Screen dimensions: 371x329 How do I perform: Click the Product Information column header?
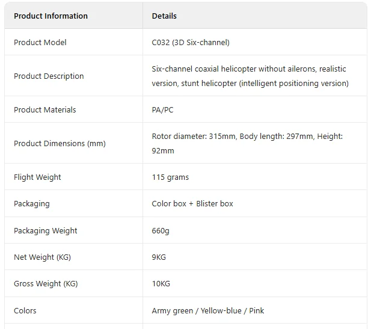point(51,16)
